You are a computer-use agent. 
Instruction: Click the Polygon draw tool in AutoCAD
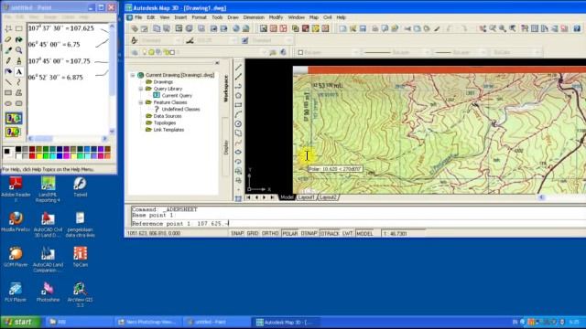238,95
